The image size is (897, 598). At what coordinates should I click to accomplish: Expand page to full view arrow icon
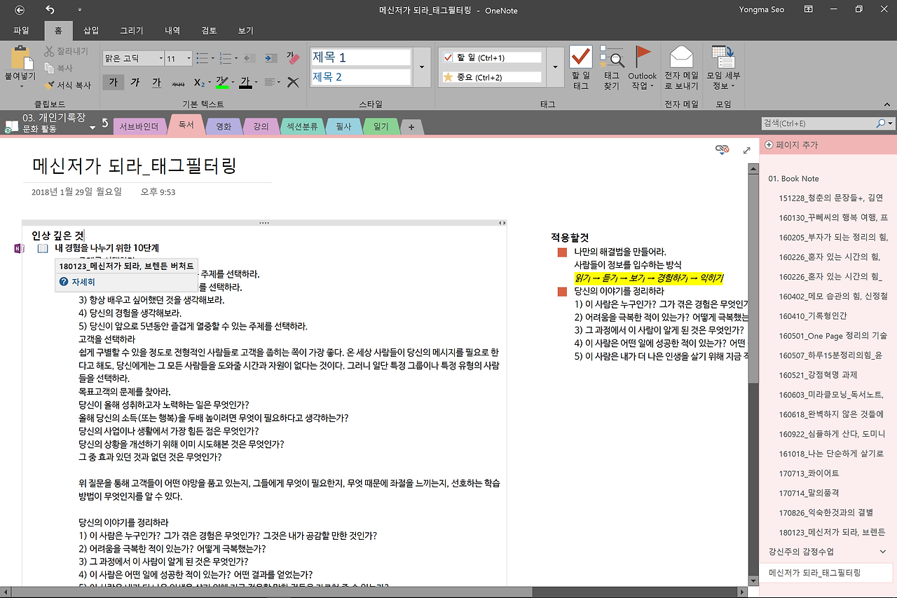pyautogui.click(x=746, y=150)
